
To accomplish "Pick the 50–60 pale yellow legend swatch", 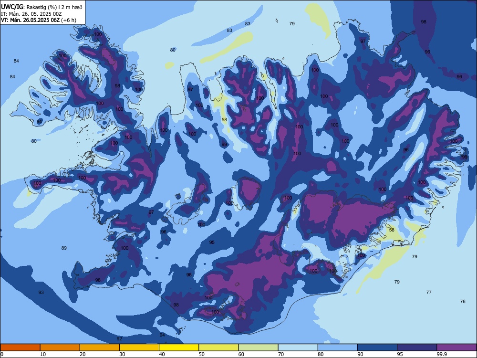I will pos(218,347).
